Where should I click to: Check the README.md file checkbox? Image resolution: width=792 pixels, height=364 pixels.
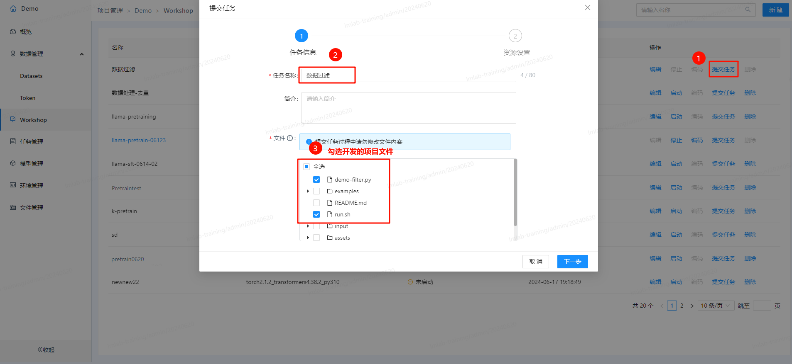pos(316,203)
